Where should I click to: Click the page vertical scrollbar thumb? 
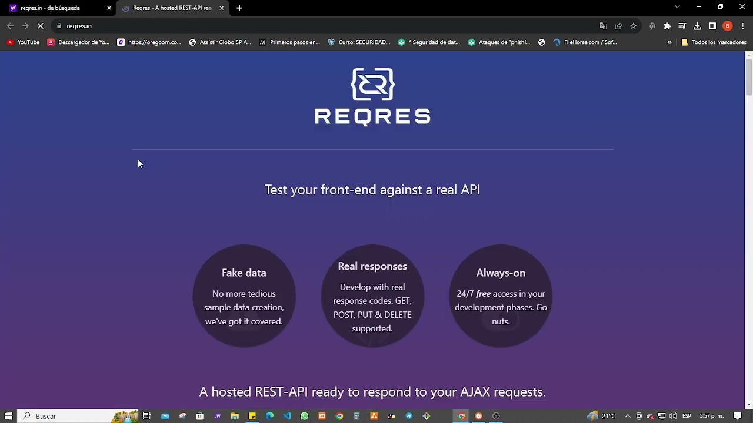[x=748, y=76]
